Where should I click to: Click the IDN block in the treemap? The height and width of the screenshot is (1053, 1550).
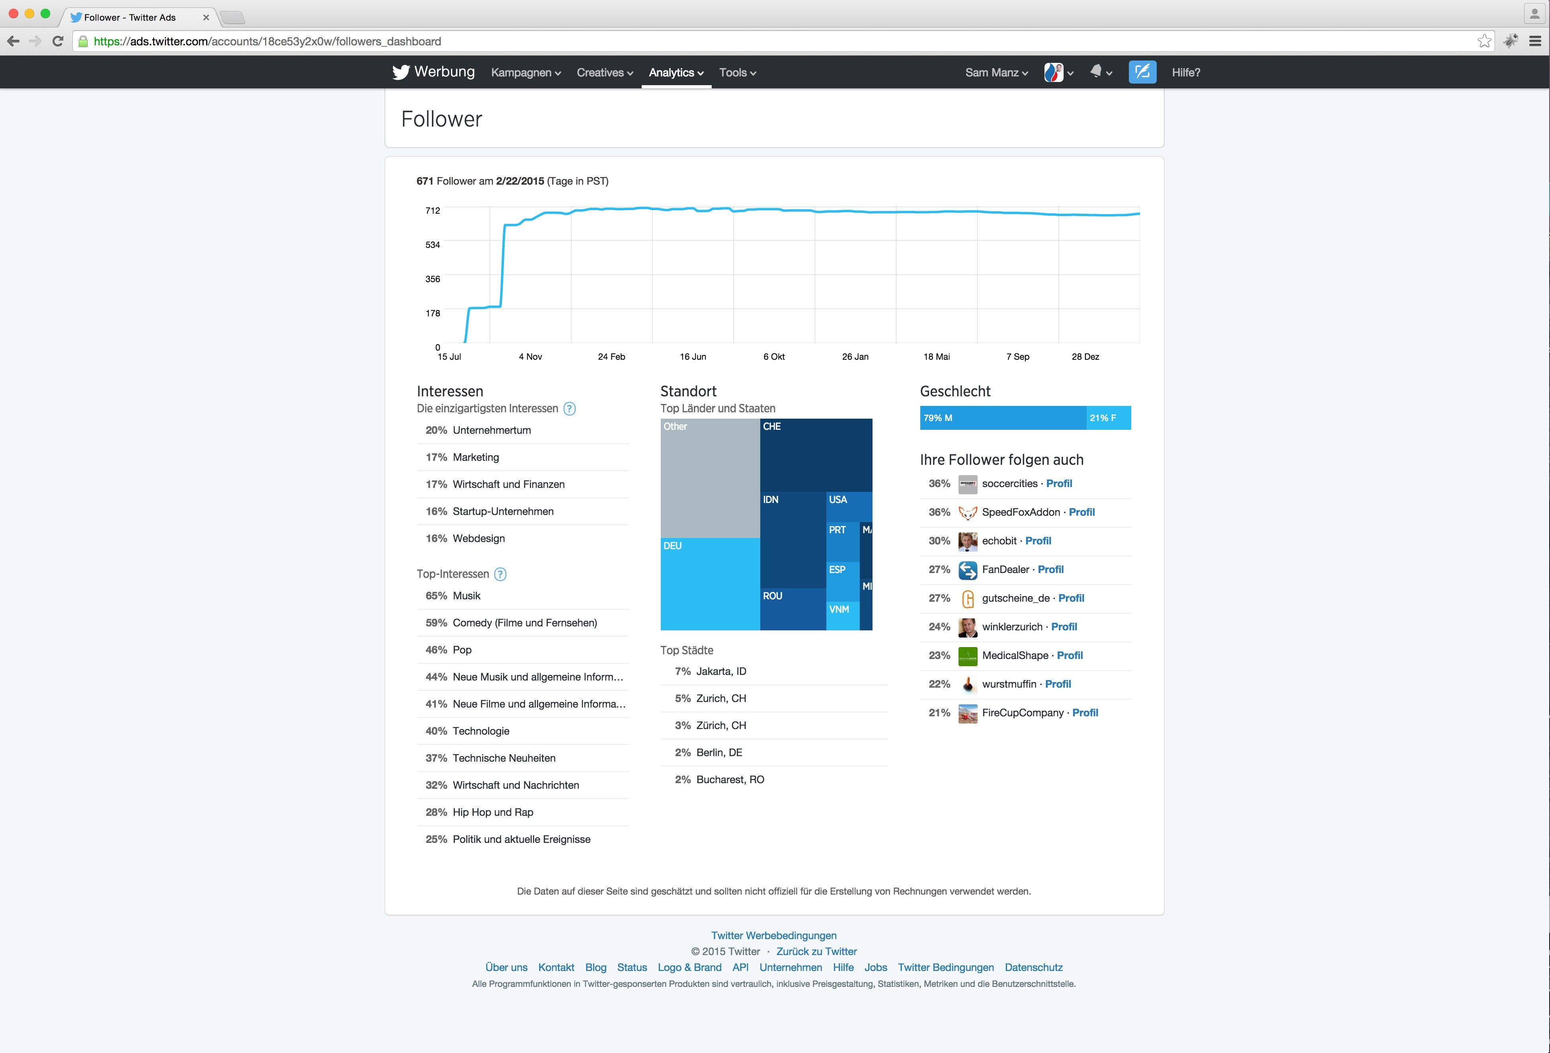point(793,540)
